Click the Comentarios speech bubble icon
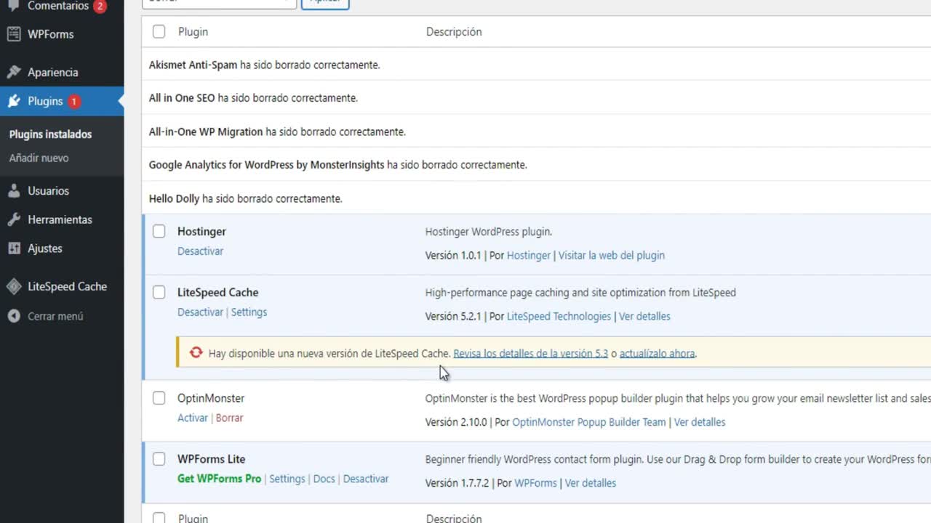931x523 pixels. [14, 6]
